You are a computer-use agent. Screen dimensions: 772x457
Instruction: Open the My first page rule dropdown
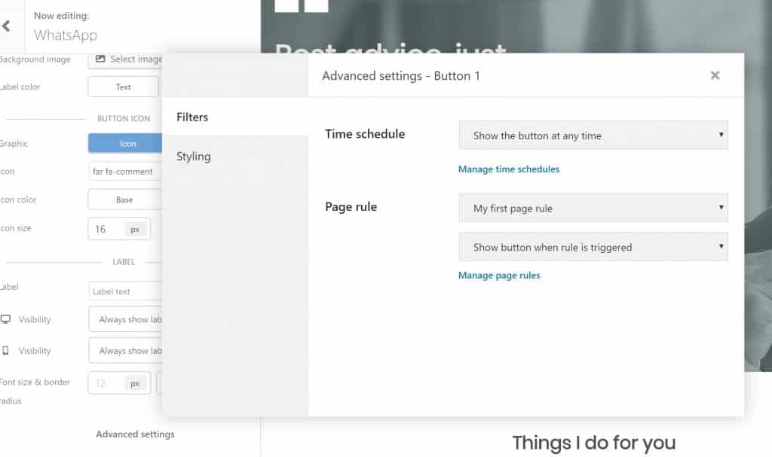tap(593, 208)
